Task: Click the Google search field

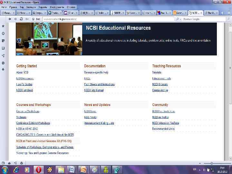Action: [x=204, y=19]
